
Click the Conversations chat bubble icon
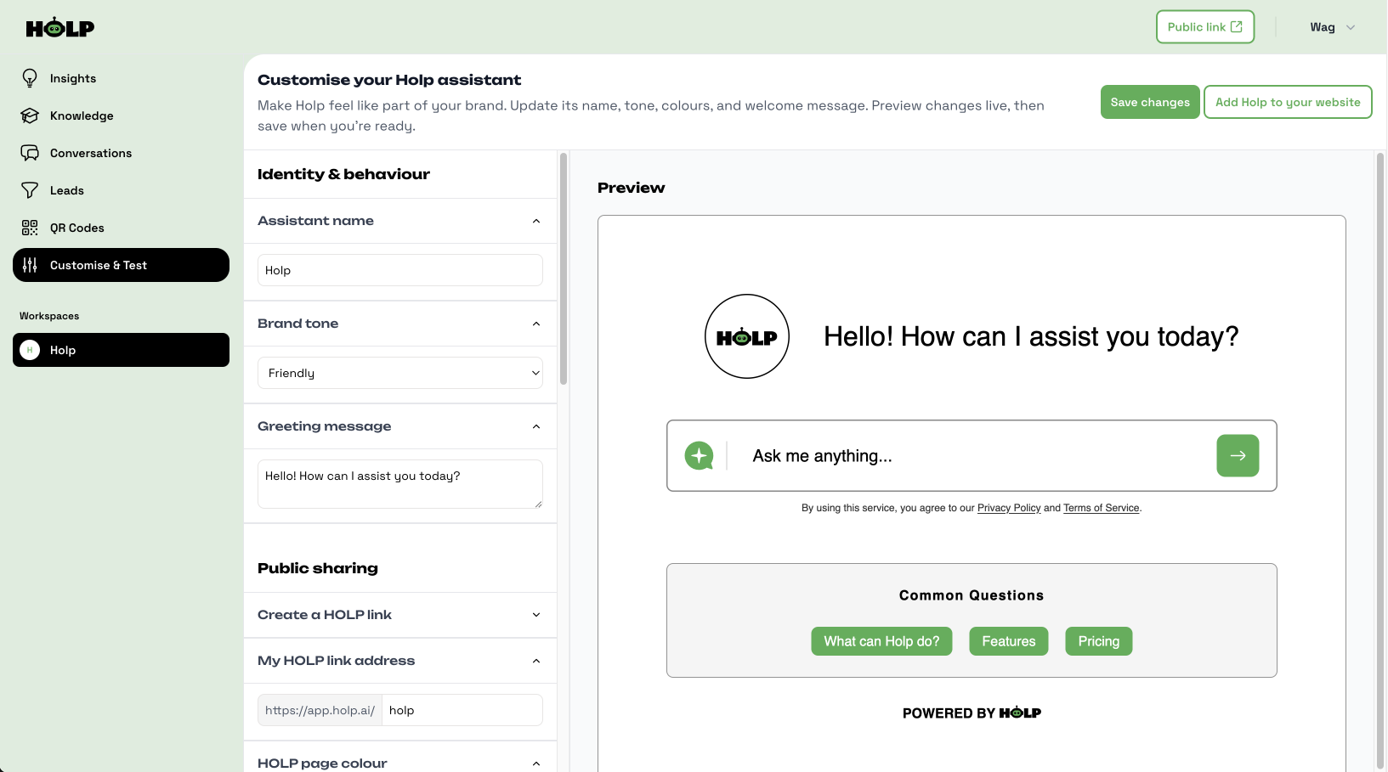coord(30,153)
